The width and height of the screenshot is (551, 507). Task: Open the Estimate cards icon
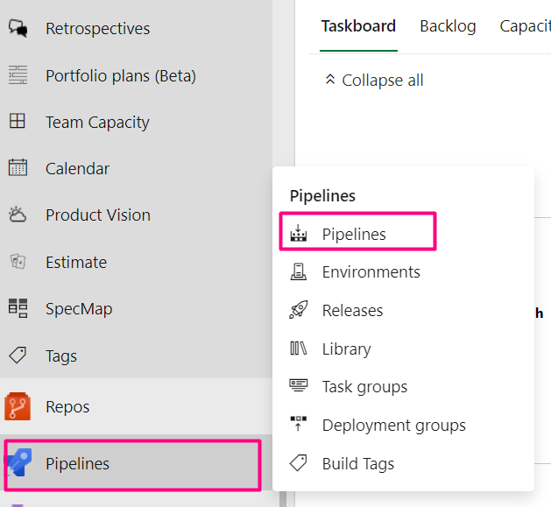(x=18, y=262)
